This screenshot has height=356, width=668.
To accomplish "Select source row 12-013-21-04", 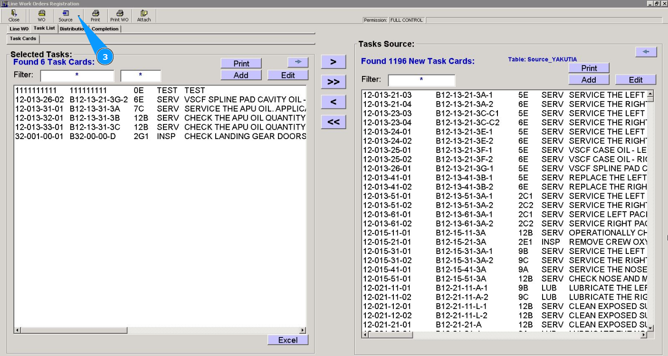I will click(x=505, y=104).
